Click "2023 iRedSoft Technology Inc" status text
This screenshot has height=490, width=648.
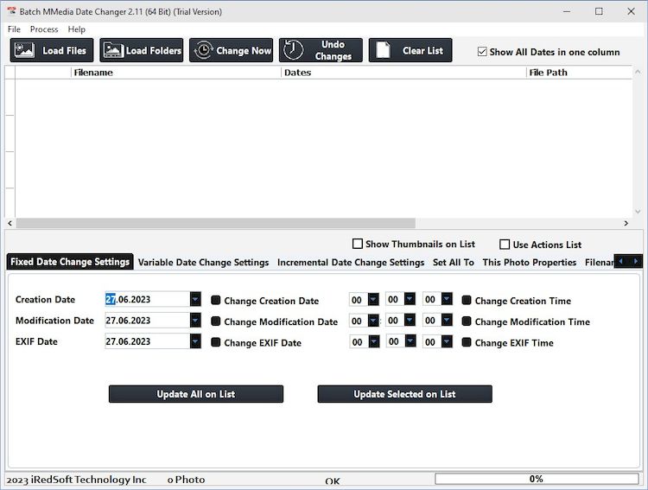tap(76, 480)
